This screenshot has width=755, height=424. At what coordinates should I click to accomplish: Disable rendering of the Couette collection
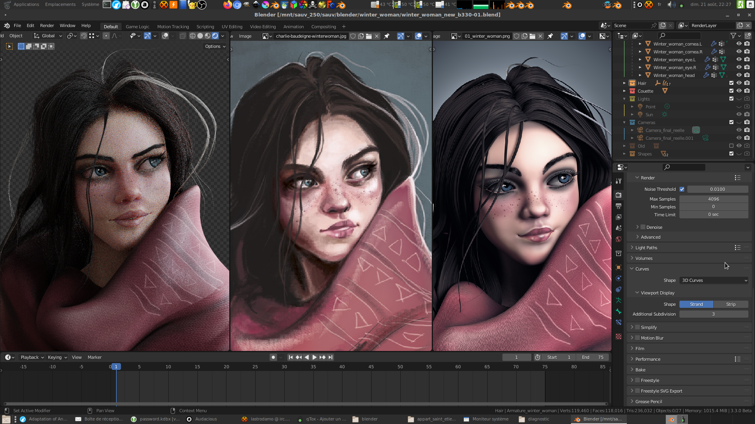click(x=747, y=91)
